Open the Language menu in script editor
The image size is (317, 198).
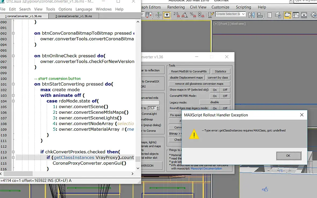[x=84, y=9]
